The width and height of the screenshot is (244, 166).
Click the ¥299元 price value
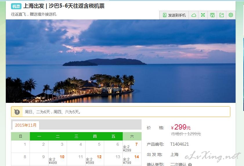coord(181,127)
